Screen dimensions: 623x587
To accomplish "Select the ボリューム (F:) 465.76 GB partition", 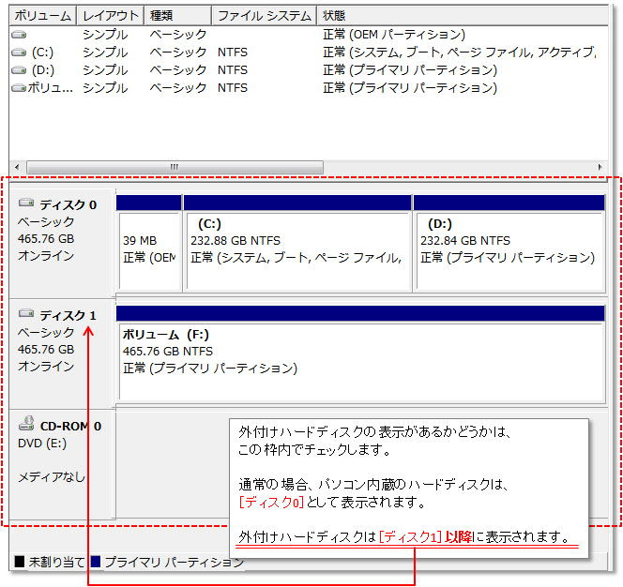I will 361,354.
